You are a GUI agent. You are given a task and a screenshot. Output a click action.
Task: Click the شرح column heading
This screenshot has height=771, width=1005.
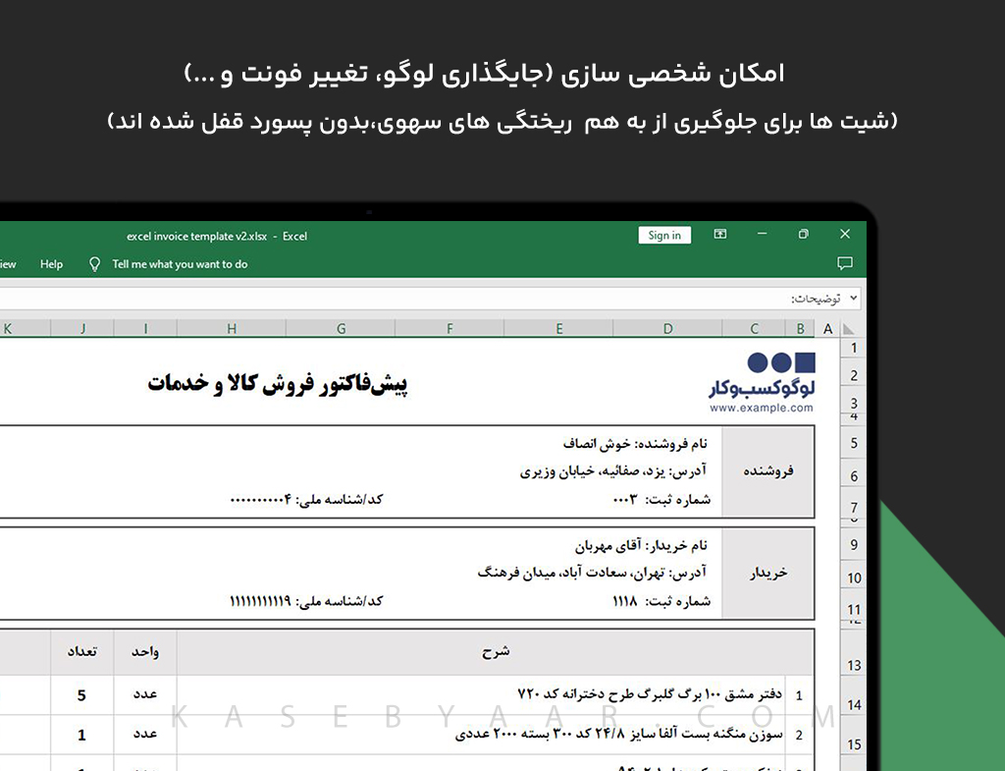coord(496,652)
